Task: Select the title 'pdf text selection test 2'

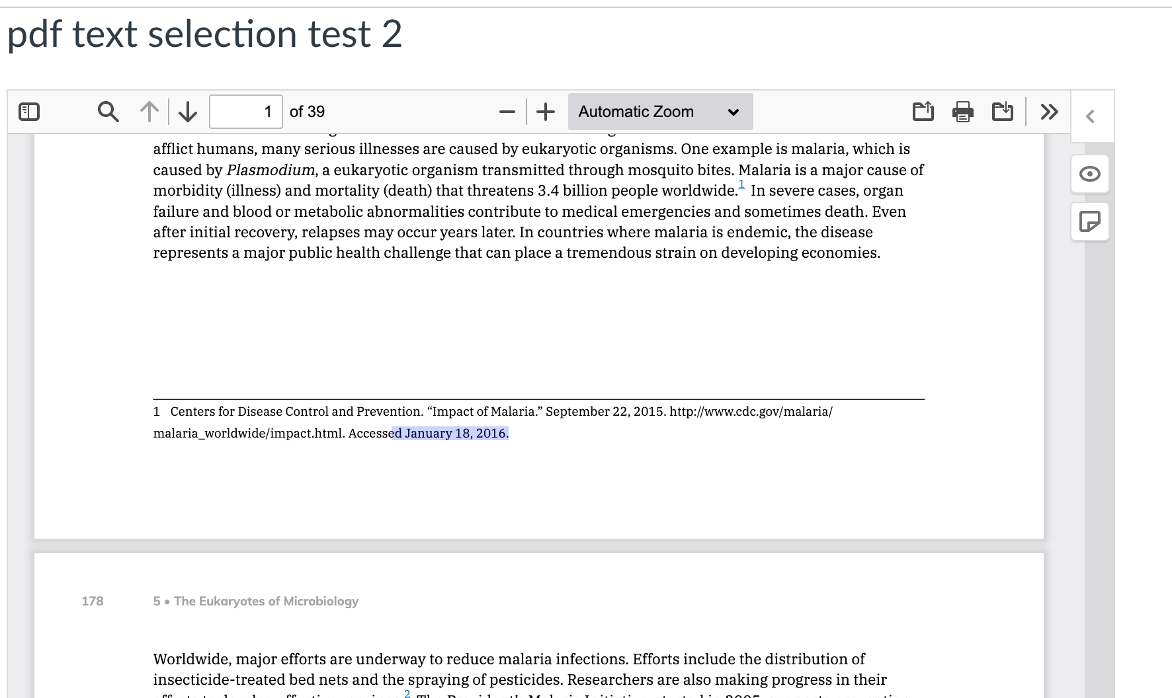Action: [205, 34]
